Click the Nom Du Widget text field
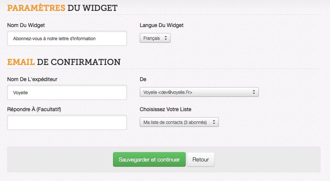The image size is (330, 181). (67, 38)
